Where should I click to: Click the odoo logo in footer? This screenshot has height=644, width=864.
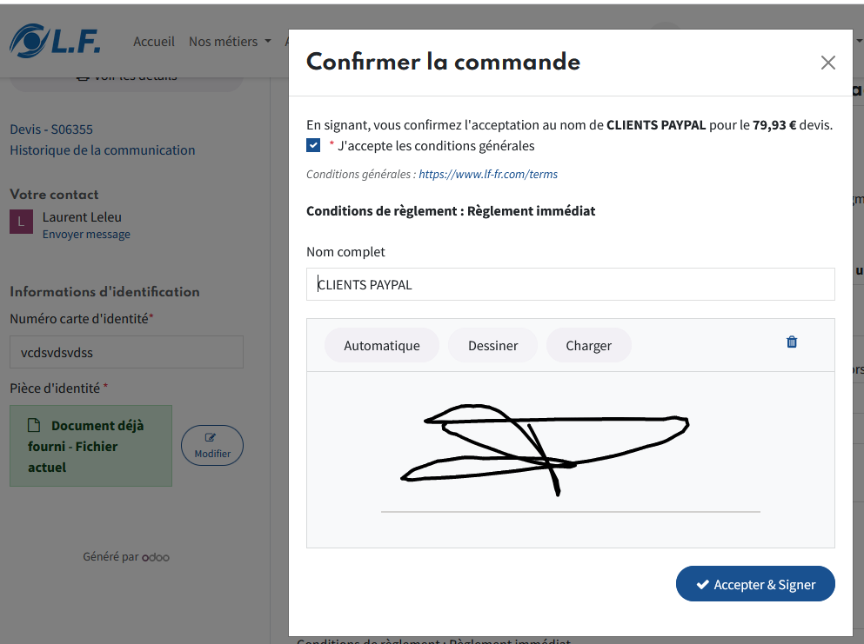click(x=156, y=557)
